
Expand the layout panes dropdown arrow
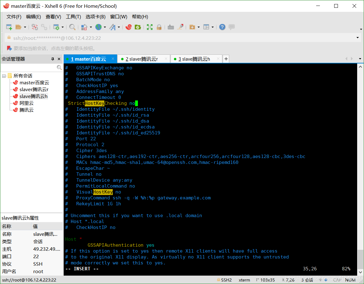click(x=213, y=27)
